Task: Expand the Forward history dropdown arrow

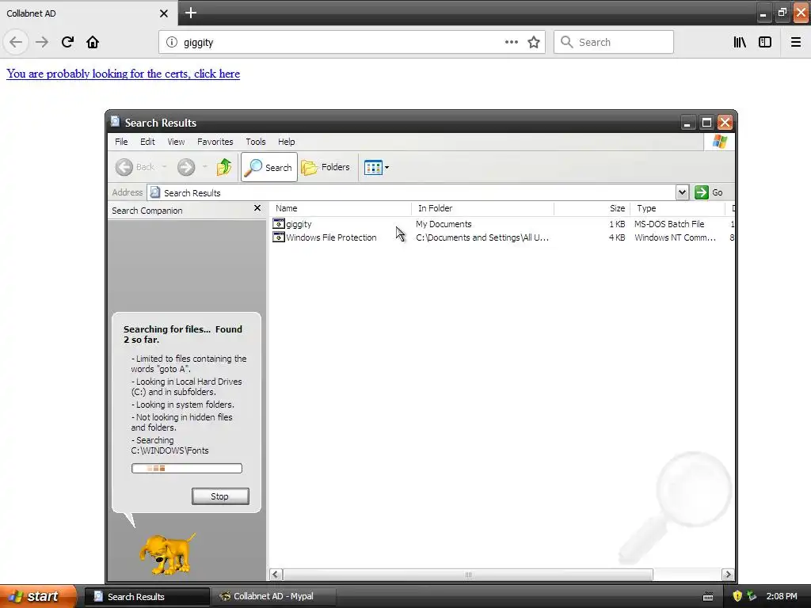Action: pos(205,167)
